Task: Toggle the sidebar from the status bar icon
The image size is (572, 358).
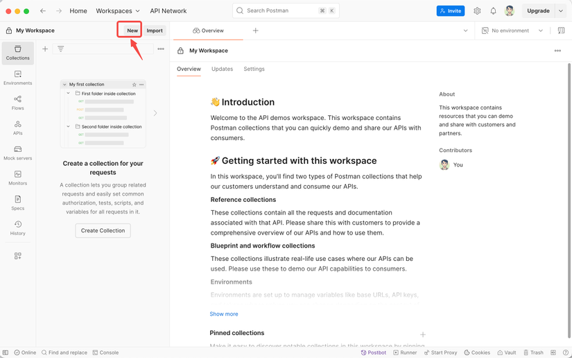Action: tap(5, 352)
